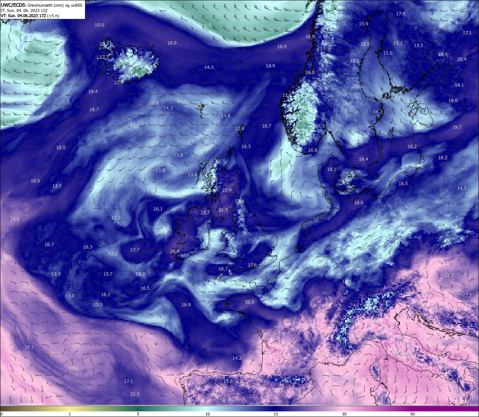Screen dimensions: 479x417
Task: Click the map value 12.8
Action: [239, 129]
